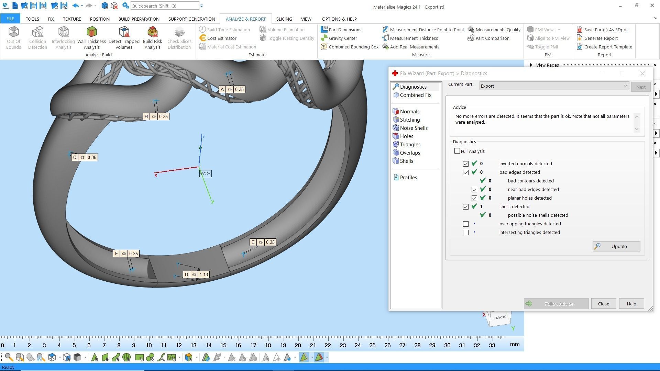Click the WCS coordinate system label
The height and width of the screenshot is (371, 660).
pos(205,173)
